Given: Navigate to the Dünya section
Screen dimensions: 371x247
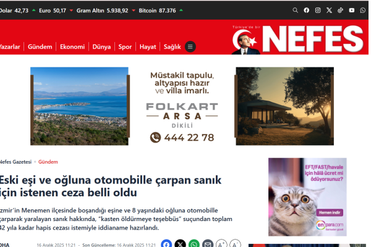Looking at the screenshot, I should [x=101, y=47].
